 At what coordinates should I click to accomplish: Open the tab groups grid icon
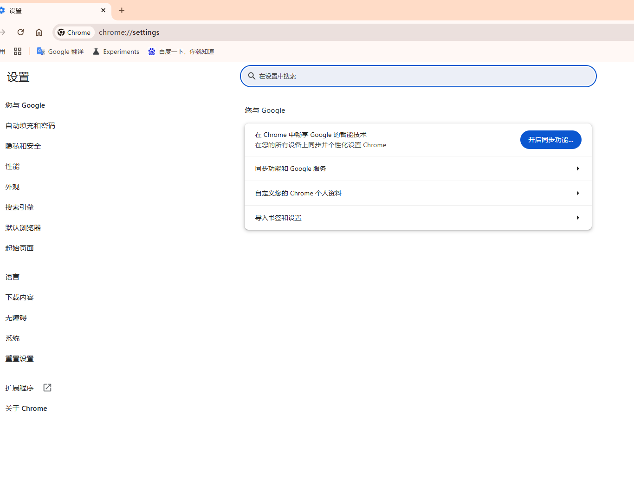[18, 52]
